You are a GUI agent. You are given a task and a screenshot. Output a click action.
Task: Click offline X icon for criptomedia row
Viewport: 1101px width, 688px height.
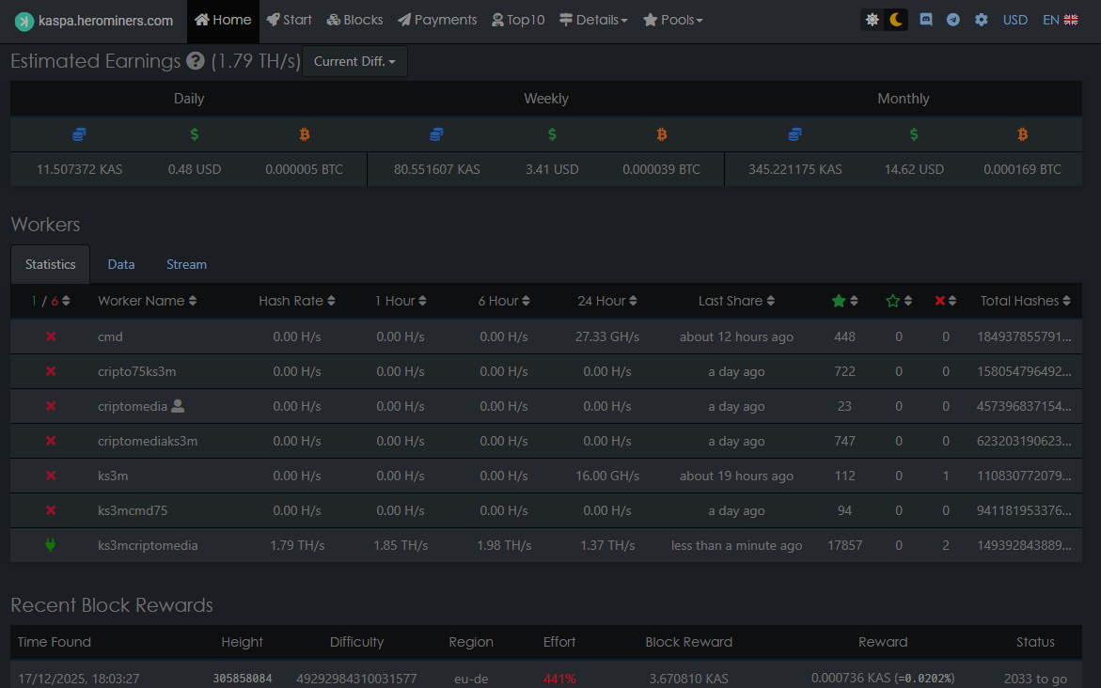pos(51,406)
